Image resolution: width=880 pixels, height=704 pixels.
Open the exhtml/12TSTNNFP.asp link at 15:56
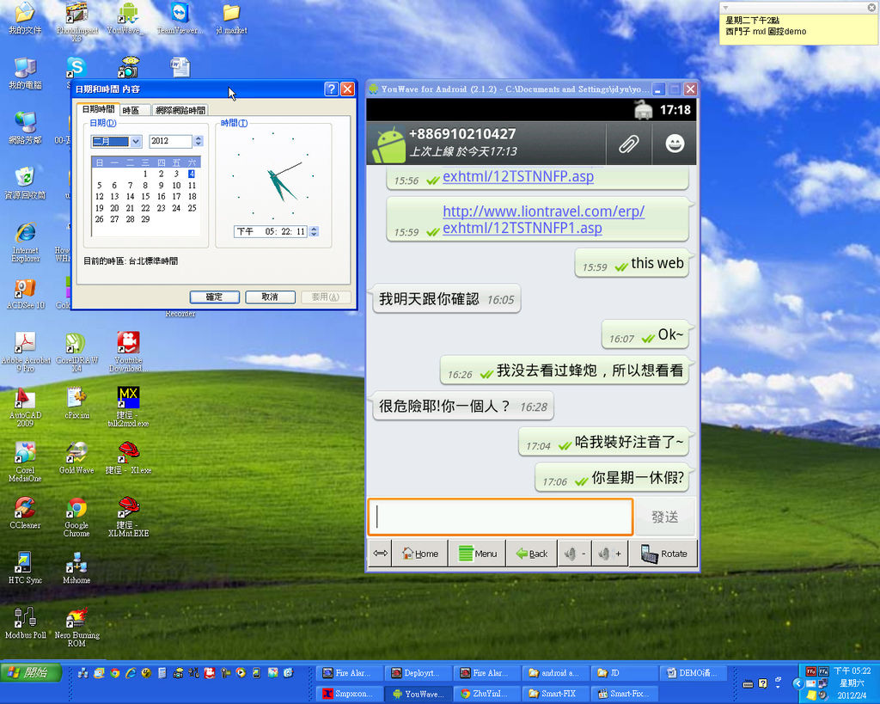click(518, 176)
